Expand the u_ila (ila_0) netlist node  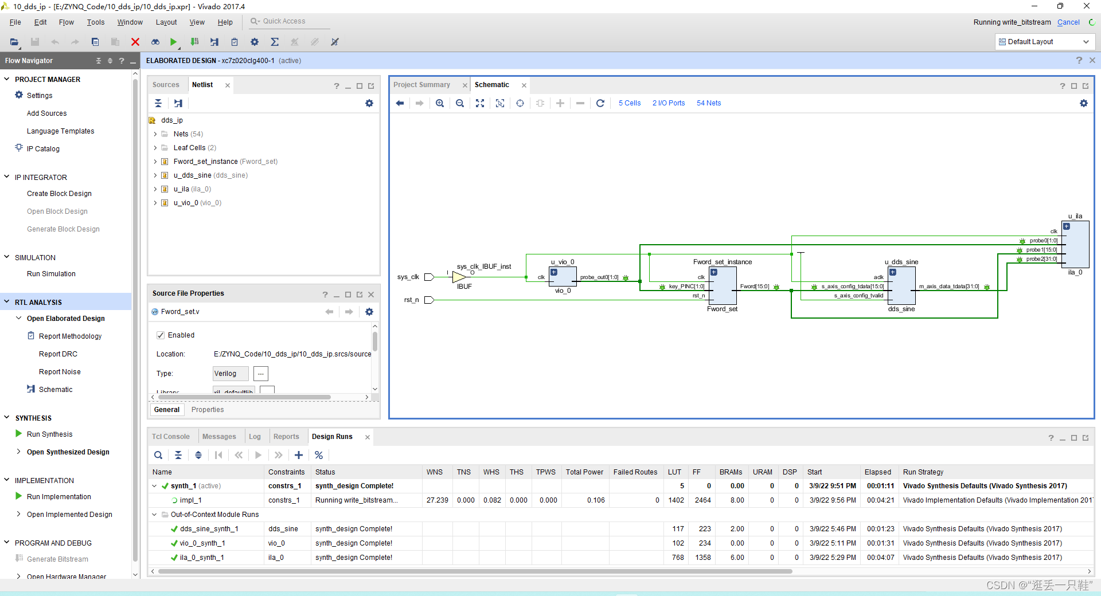point(155,189)
